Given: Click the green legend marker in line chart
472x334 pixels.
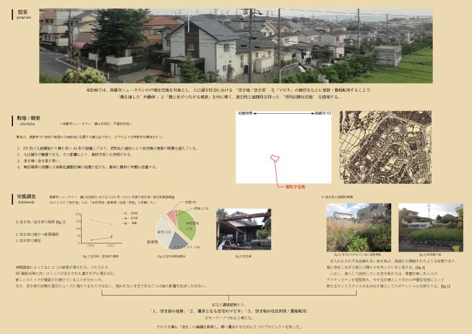Looking at the screenshot, I should 126,213.
